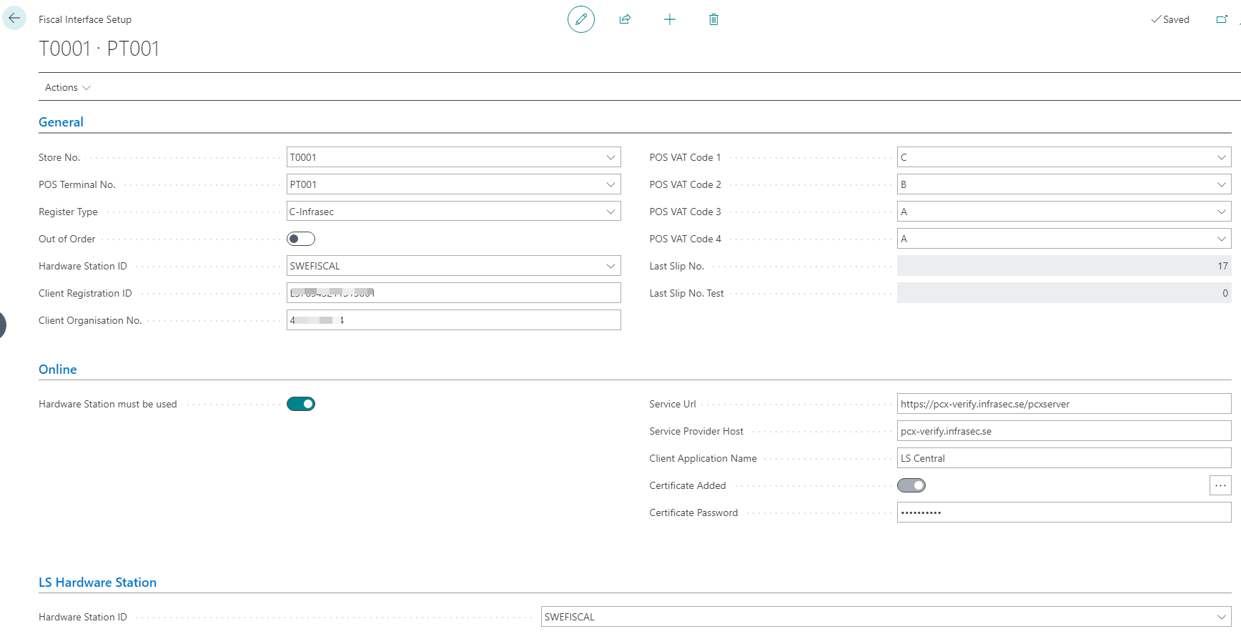Viewport: 1241px width, 634px height.
Task: Click the back arrow icon
Action: (14, 19)
